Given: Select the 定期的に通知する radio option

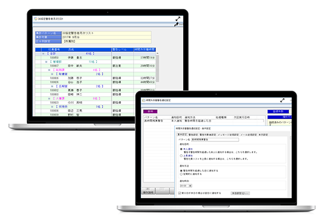Looking at the screenshot, I should [181, 174].
